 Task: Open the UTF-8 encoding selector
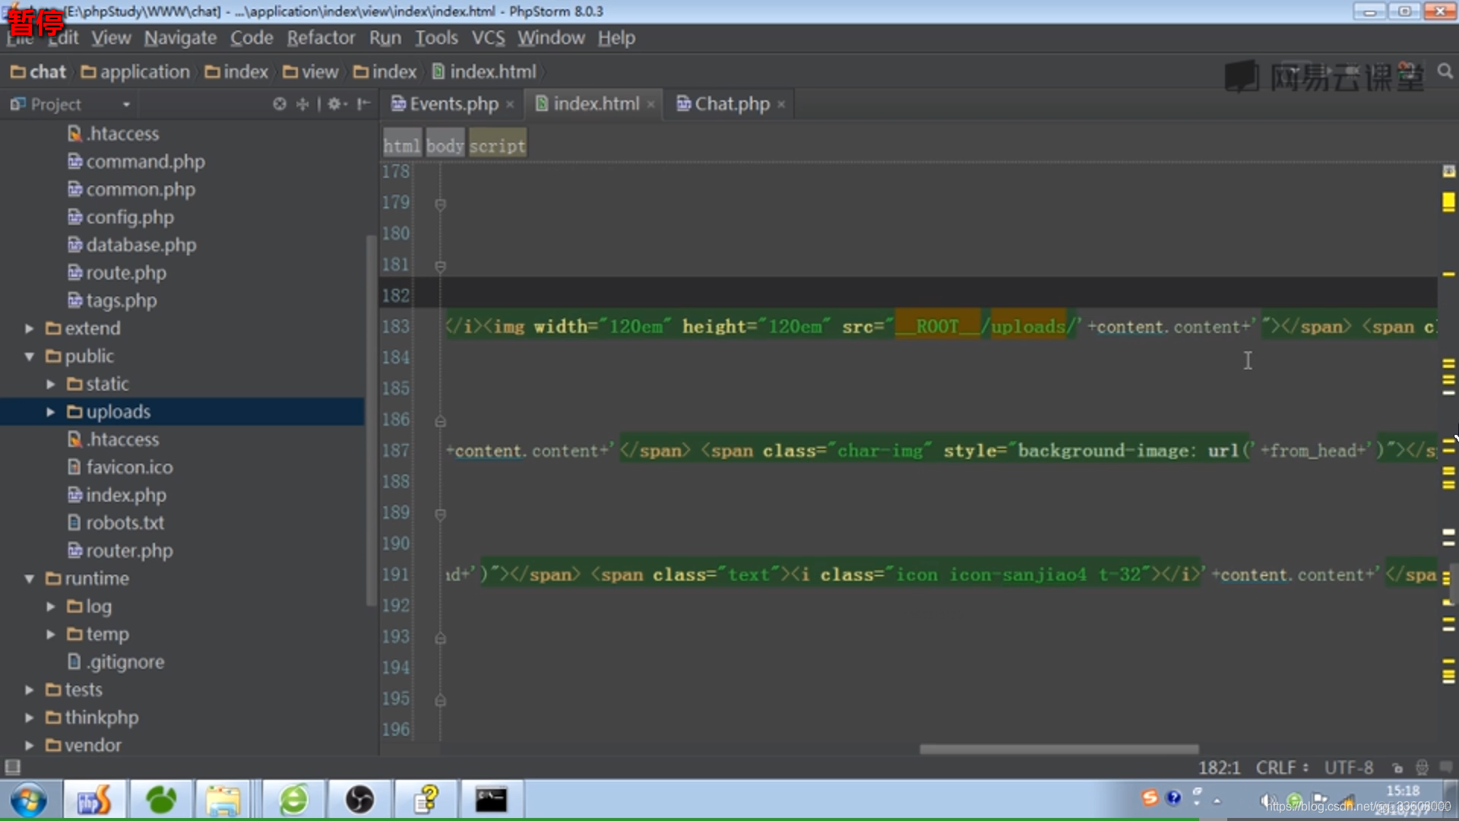point(1349,768)
